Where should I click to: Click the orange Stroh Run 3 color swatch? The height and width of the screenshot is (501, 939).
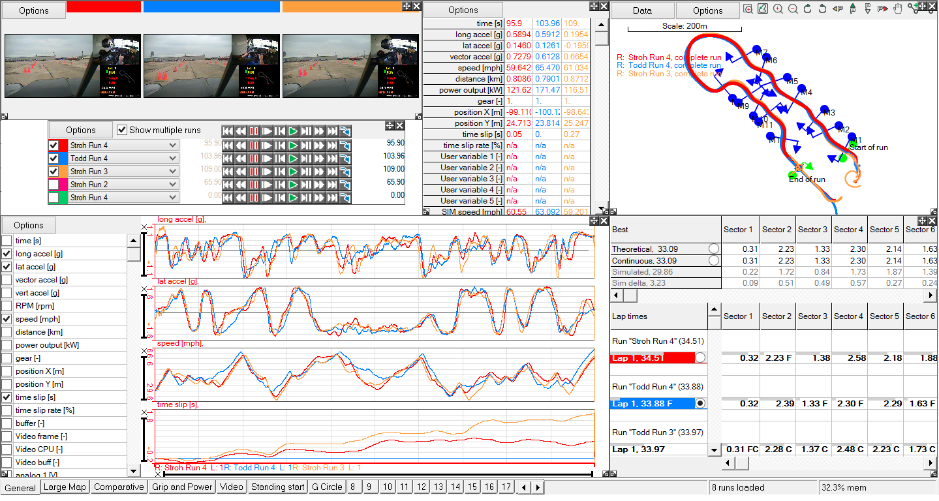pyautogui.click(x=62, y=172)
